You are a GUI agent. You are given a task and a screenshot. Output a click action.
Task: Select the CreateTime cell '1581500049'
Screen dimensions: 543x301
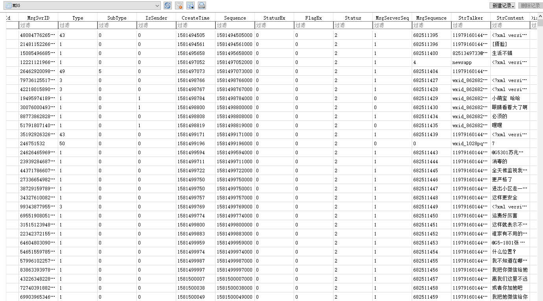[196, 297]
